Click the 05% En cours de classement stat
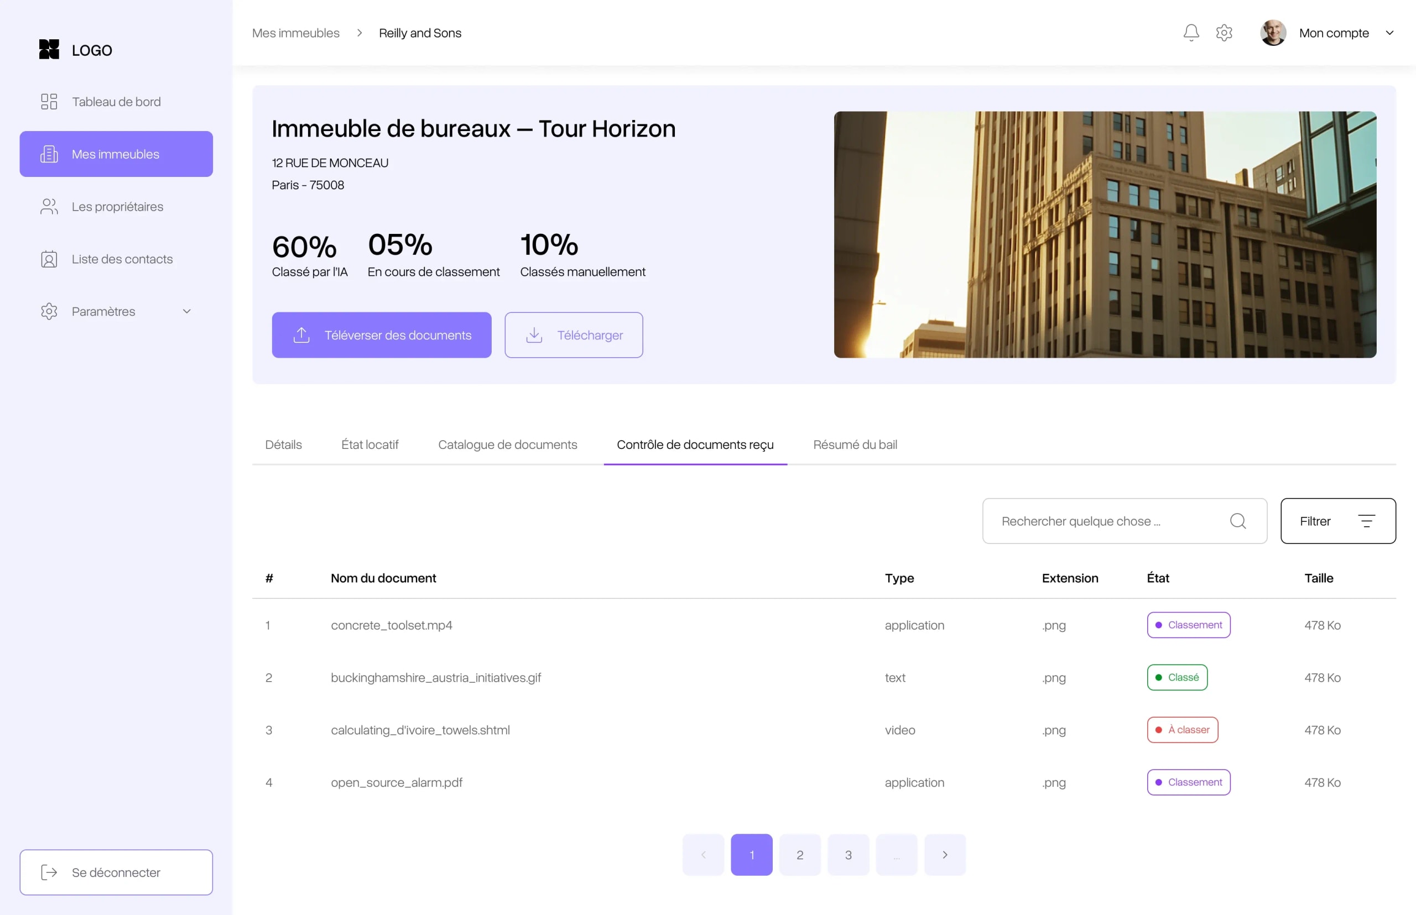1416x915 pixels. [433, 255]
